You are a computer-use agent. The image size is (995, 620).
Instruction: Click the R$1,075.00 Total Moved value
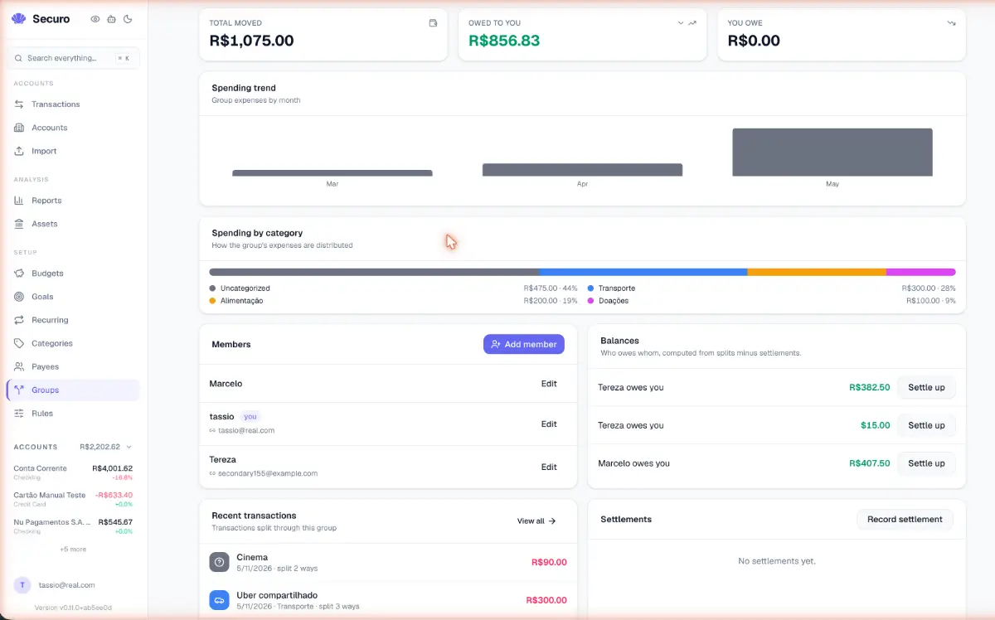coord(251,41)
